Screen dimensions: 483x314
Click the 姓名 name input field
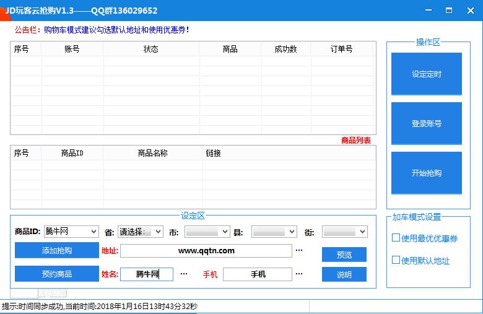pos(147,274)
